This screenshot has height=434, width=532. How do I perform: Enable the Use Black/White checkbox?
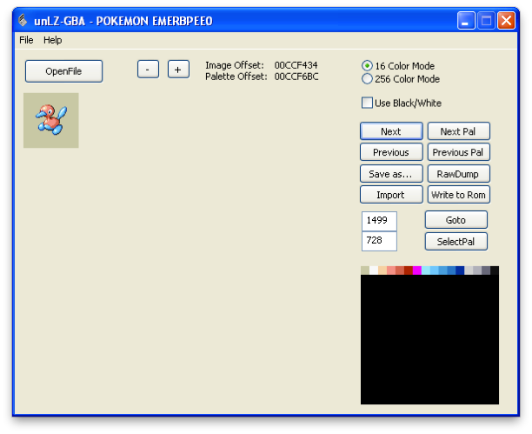(x=367, y=103)
